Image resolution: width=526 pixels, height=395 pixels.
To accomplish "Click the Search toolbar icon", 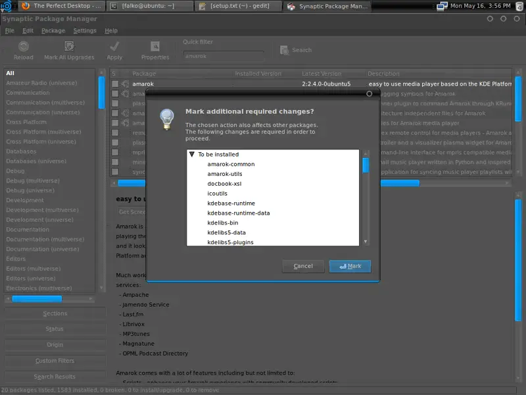I will tap(285, 50).
